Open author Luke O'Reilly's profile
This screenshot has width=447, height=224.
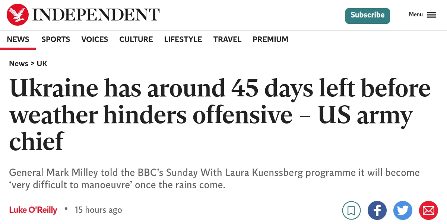pos(33,210)
